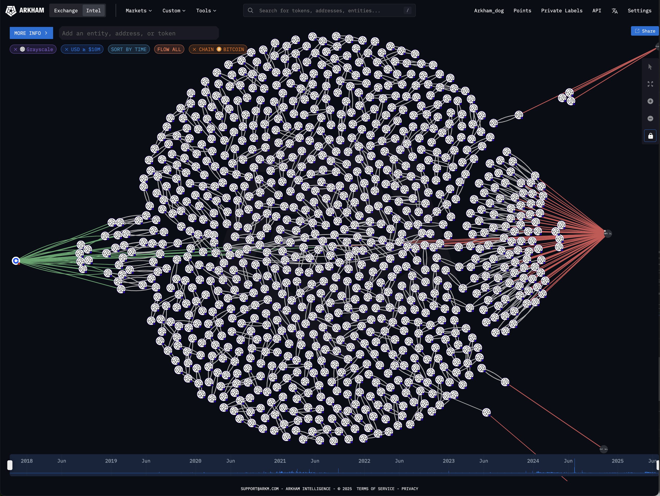This screenshot has height=496, width=660.
Task: Click the 2024 marker on the timeline
Action: [533, 461]
